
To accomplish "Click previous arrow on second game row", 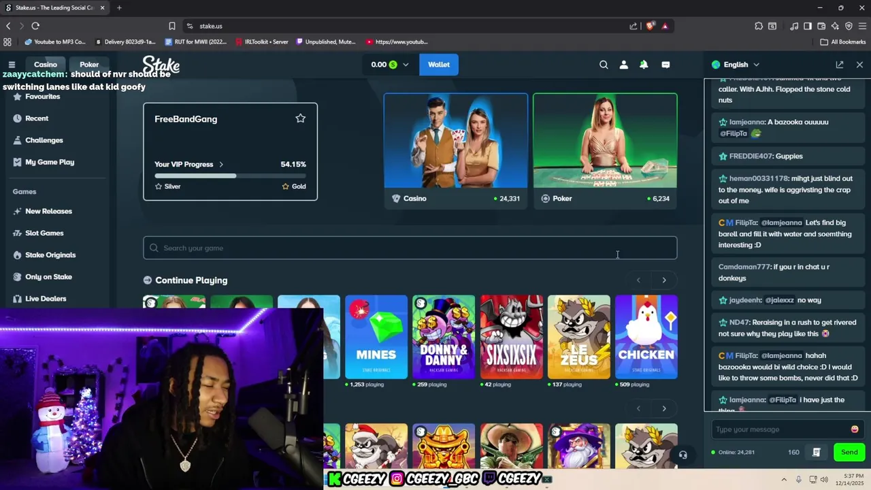I will pyautogui.click(x=638, y=408).
